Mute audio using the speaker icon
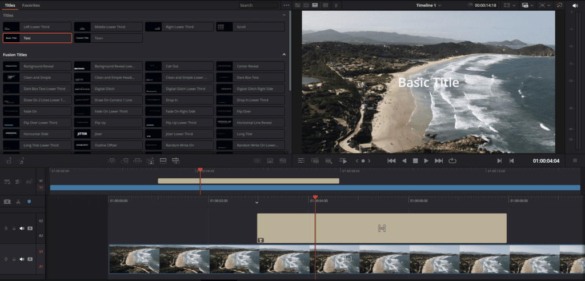Image resolution: width=585 pixels, height=281 pixels. pyautogui.click(x=575, y=5)
